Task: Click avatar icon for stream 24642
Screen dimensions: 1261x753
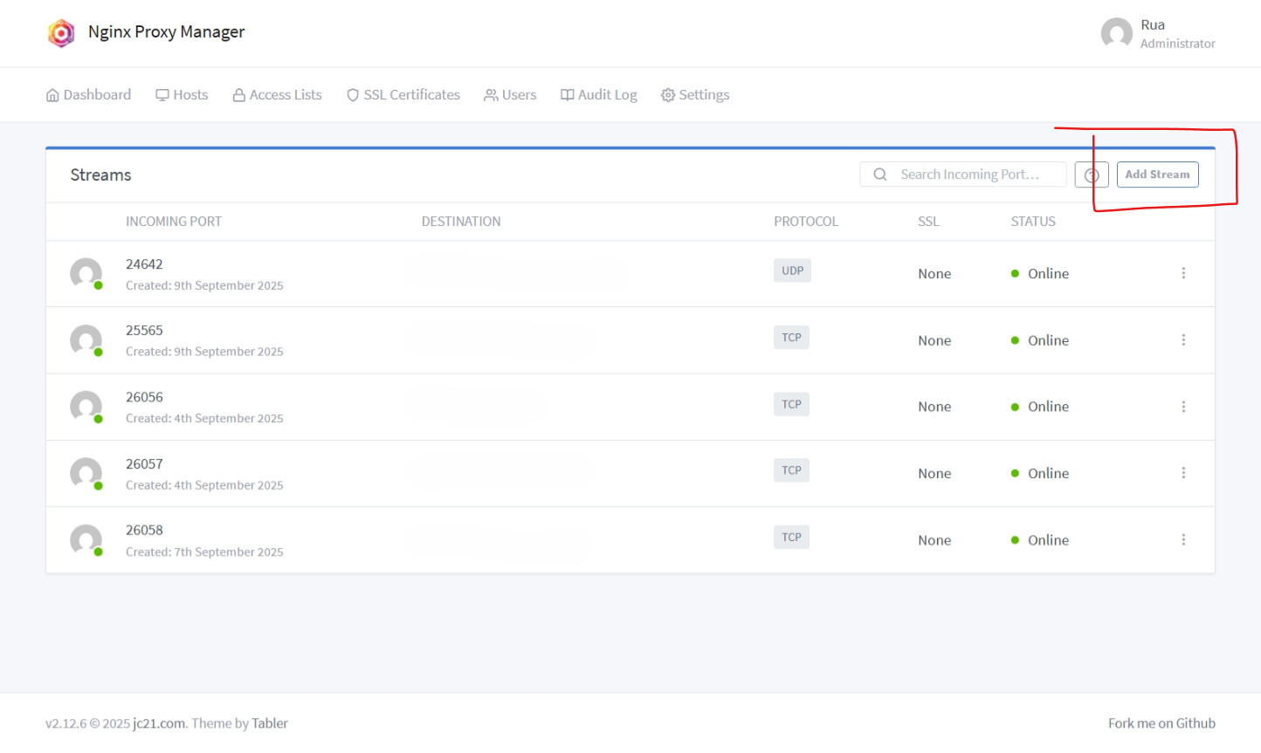Action: coord(86,274)
